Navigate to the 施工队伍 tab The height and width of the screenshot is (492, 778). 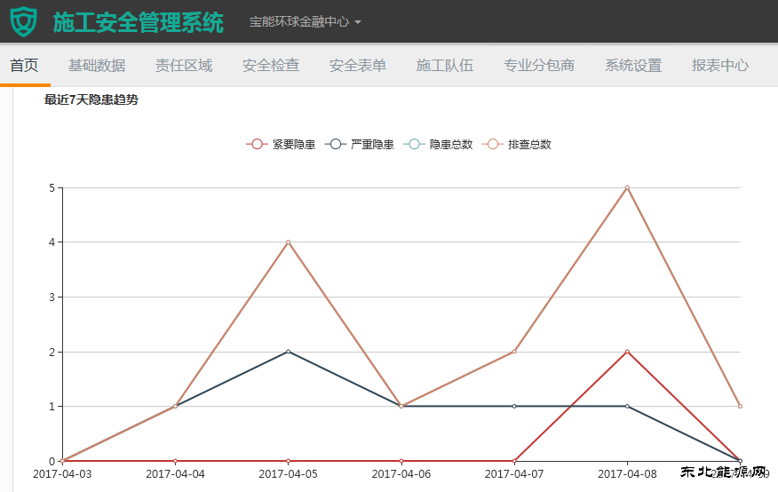(445, 66)
